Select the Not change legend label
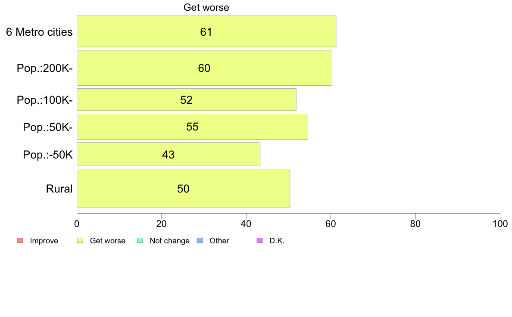The height and width of the screenshot is (317, 512). [169, 241]
